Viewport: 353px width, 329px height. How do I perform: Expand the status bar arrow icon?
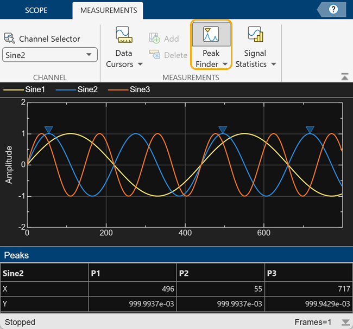(x=345, y=322)
